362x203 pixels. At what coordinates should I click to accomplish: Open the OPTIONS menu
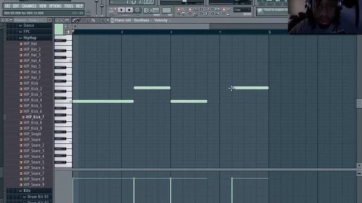(x=55, y=6)
